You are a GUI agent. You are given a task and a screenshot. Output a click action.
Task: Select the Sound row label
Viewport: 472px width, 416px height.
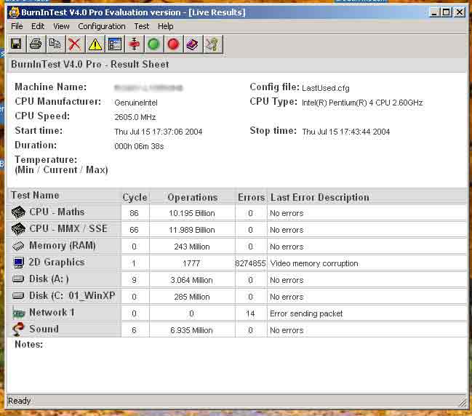tap(44, 329)
